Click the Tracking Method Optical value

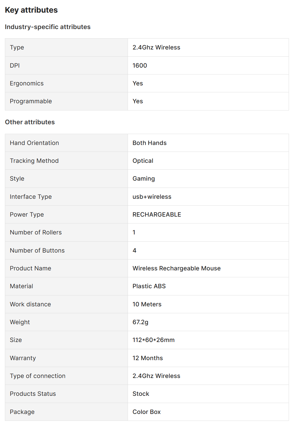click(x=143, y=161)
